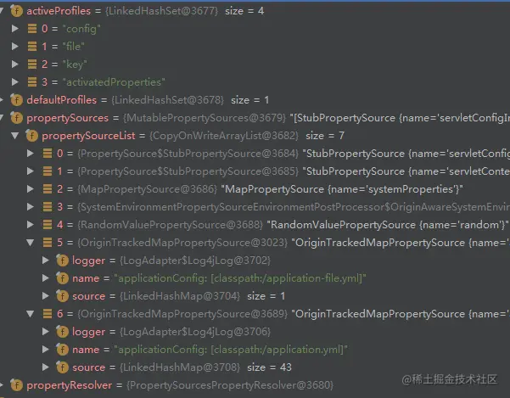Click the list icon of MapPropertySource@3686 row

pos(48,189)
